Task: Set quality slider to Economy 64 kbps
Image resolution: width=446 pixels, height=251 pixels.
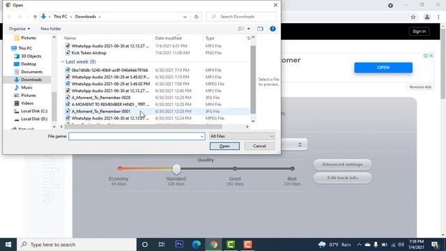Action: [x=120, y=169]
